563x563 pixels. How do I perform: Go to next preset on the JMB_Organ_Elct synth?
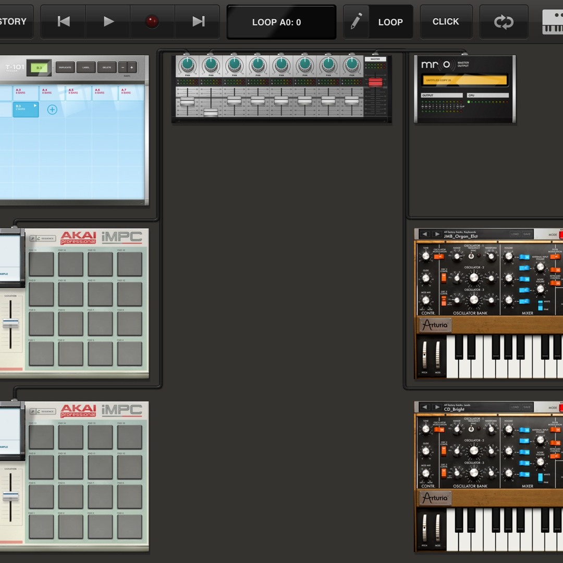tap(437, 235)
